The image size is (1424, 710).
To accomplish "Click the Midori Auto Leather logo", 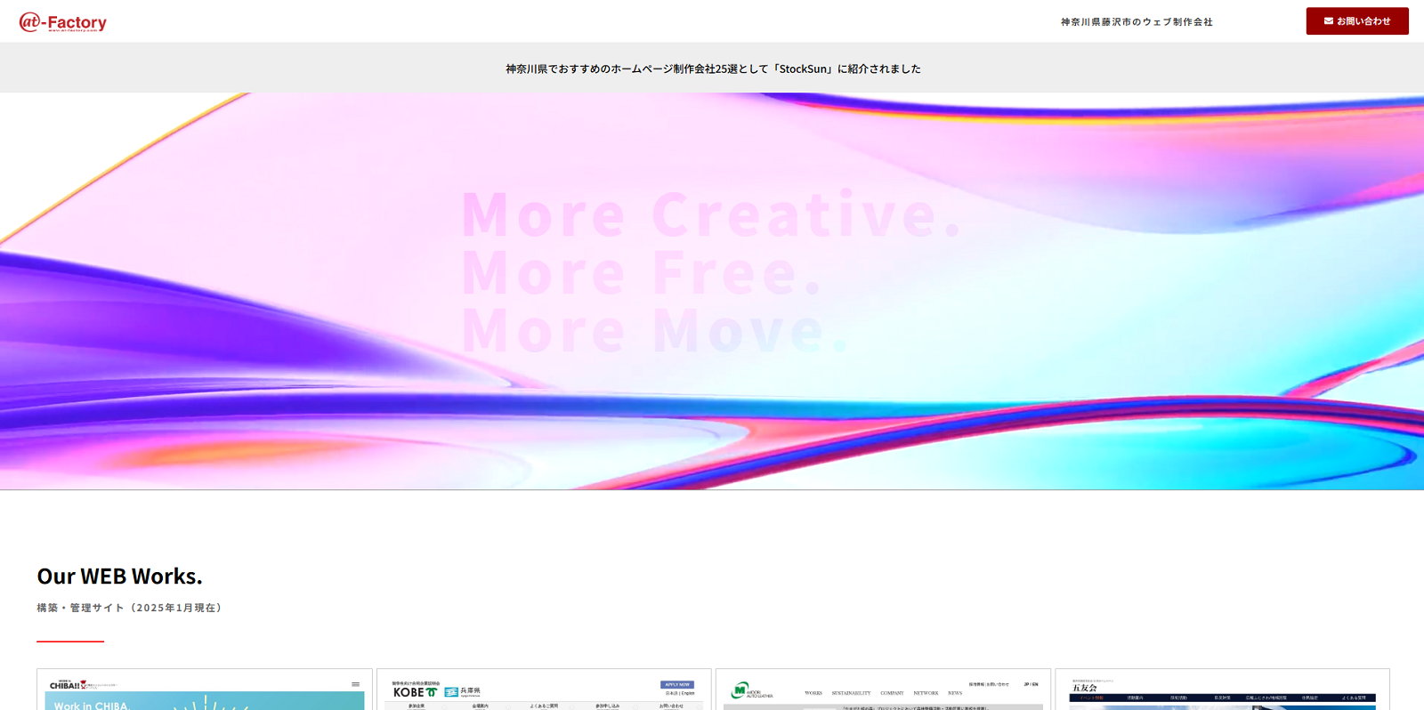I will click(752, 690).
